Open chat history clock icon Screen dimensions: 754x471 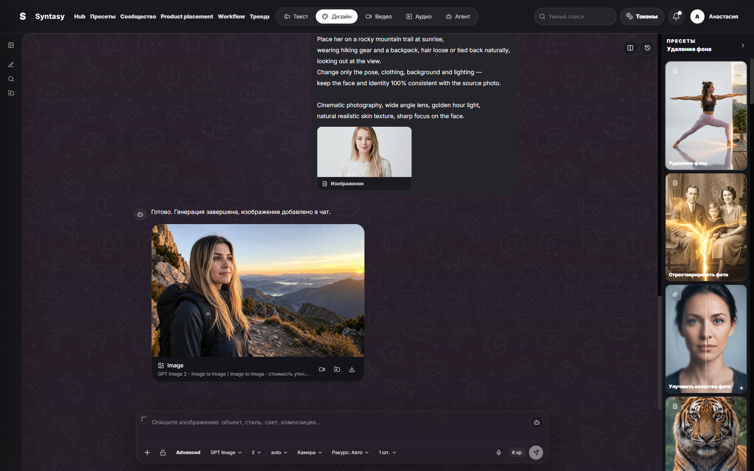tap(648, 48)
